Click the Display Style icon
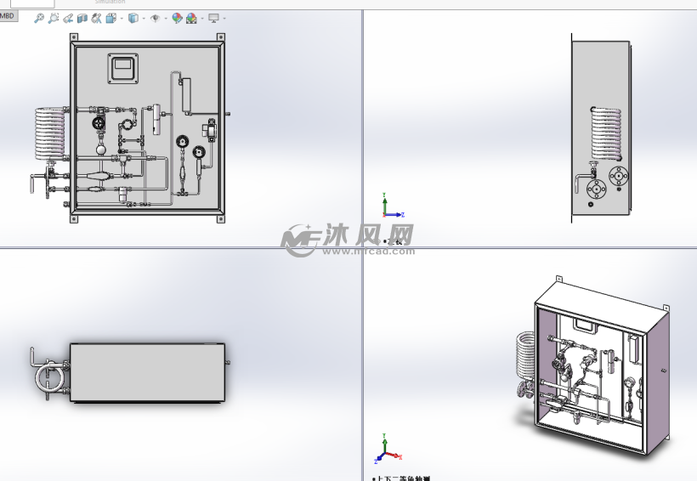The image size is (697, 481). pyautogui.click(x=133, y=18)
